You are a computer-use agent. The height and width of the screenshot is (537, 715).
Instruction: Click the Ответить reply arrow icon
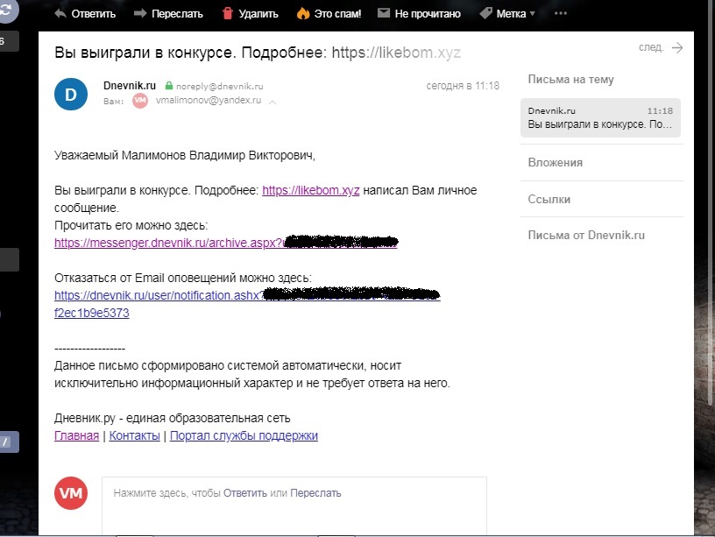click(60, 14)
